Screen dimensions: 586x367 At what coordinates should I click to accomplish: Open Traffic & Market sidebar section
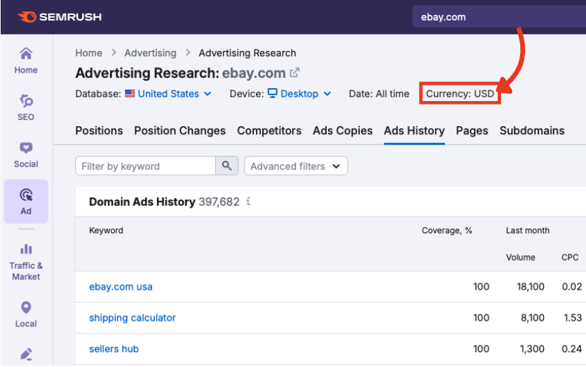point(26,262)
